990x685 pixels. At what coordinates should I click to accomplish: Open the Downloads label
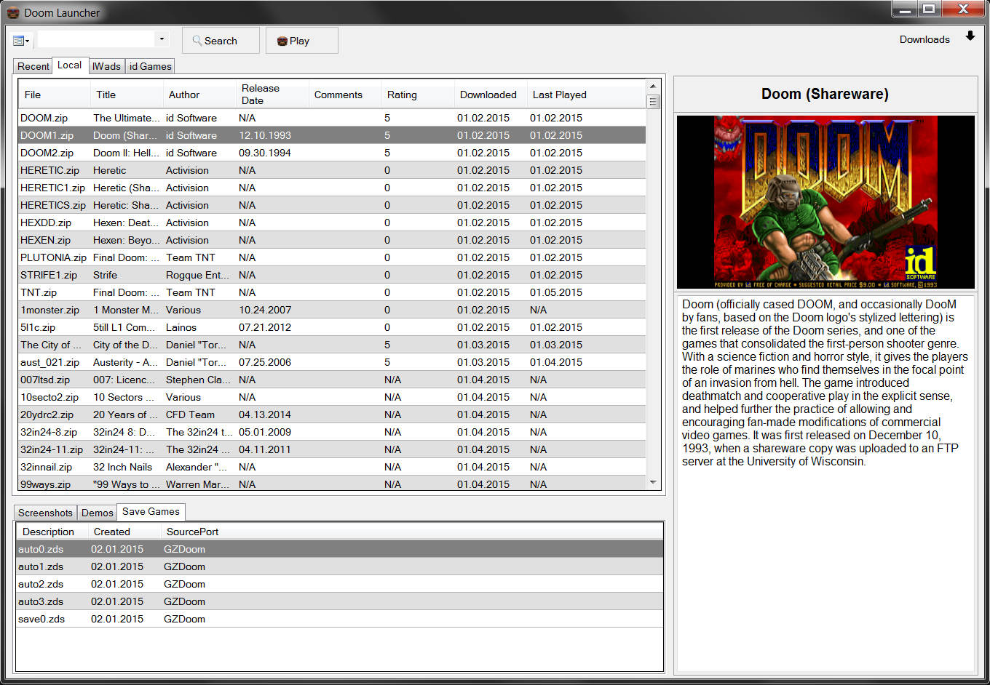click(x=924, y=40)
